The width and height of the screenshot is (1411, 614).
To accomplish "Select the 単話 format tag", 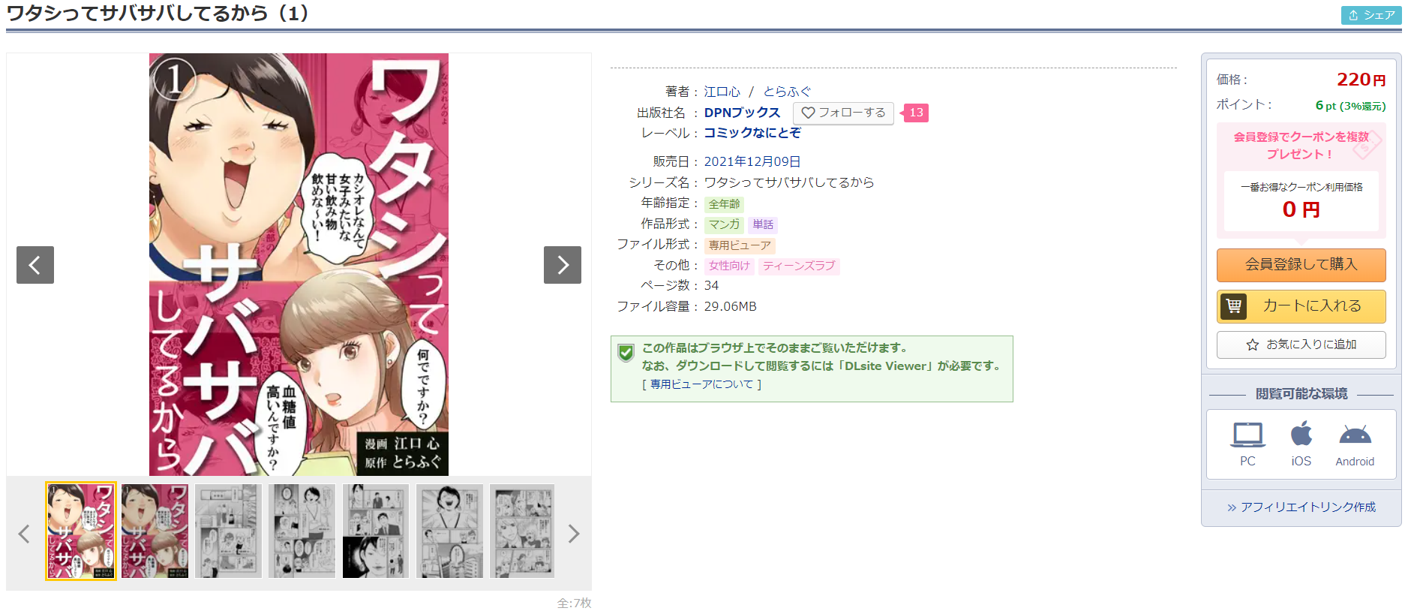I will pos(763,224).
